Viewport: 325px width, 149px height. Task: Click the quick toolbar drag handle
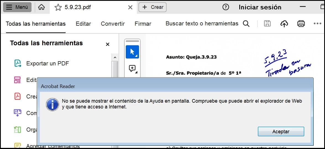pos(132,41)
